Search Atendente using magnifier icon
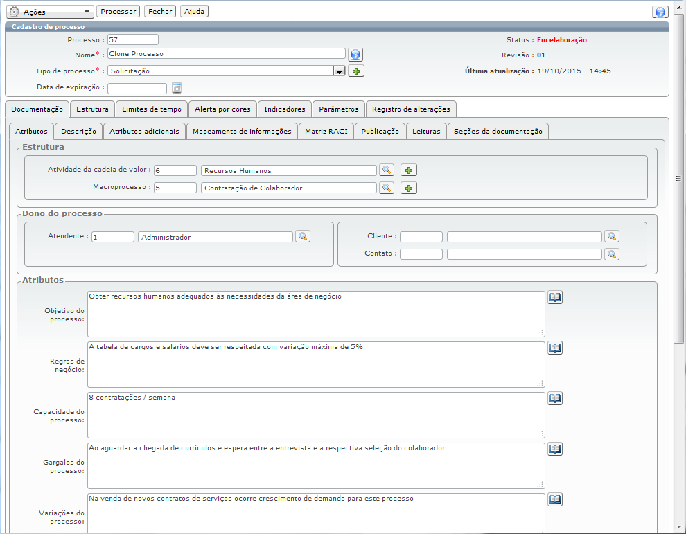 coord(303,237)
